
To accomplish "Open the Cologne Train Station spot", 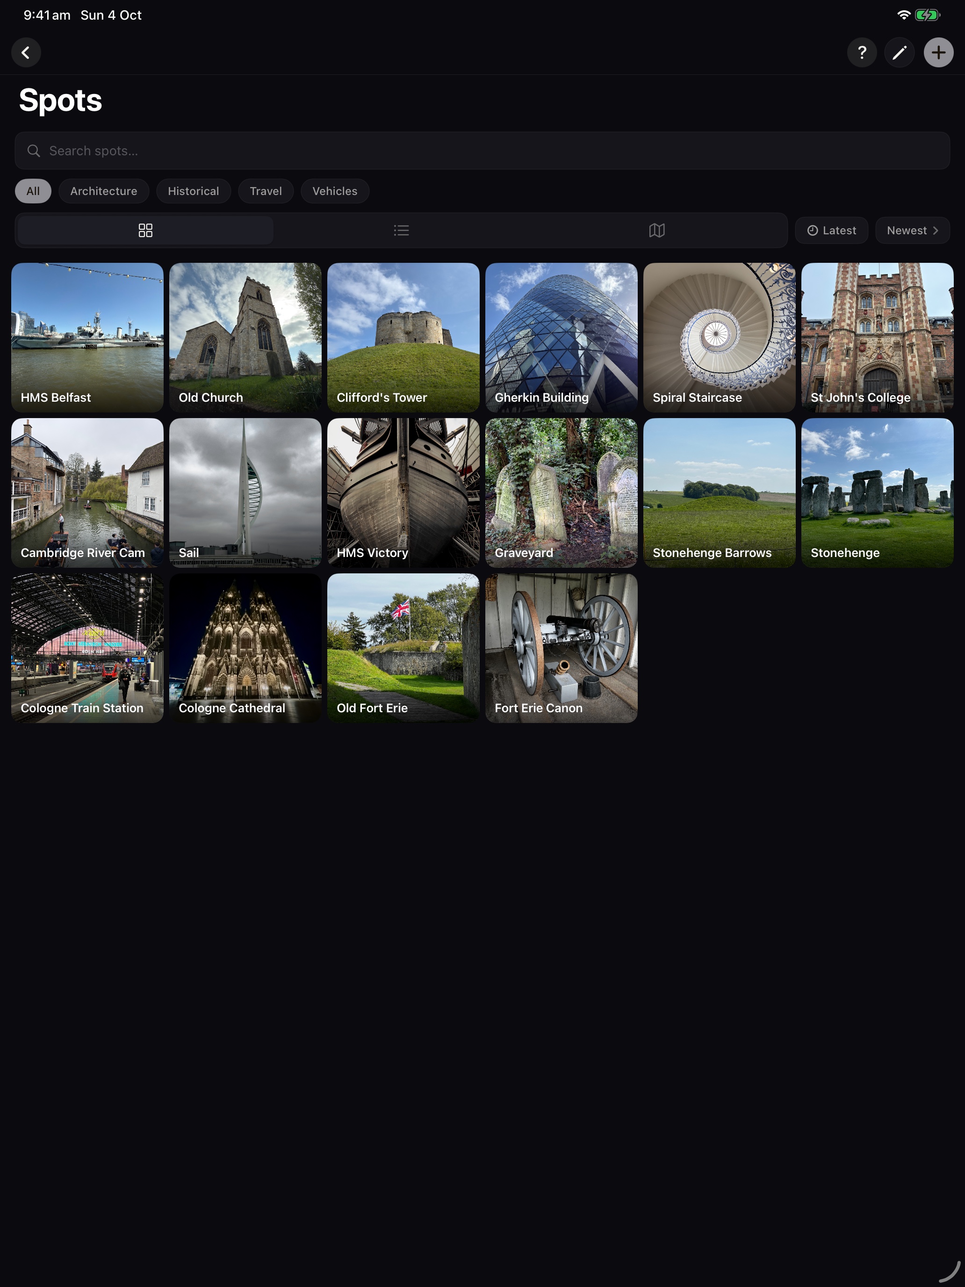I will pyautogui.click(x=87, y=648).
